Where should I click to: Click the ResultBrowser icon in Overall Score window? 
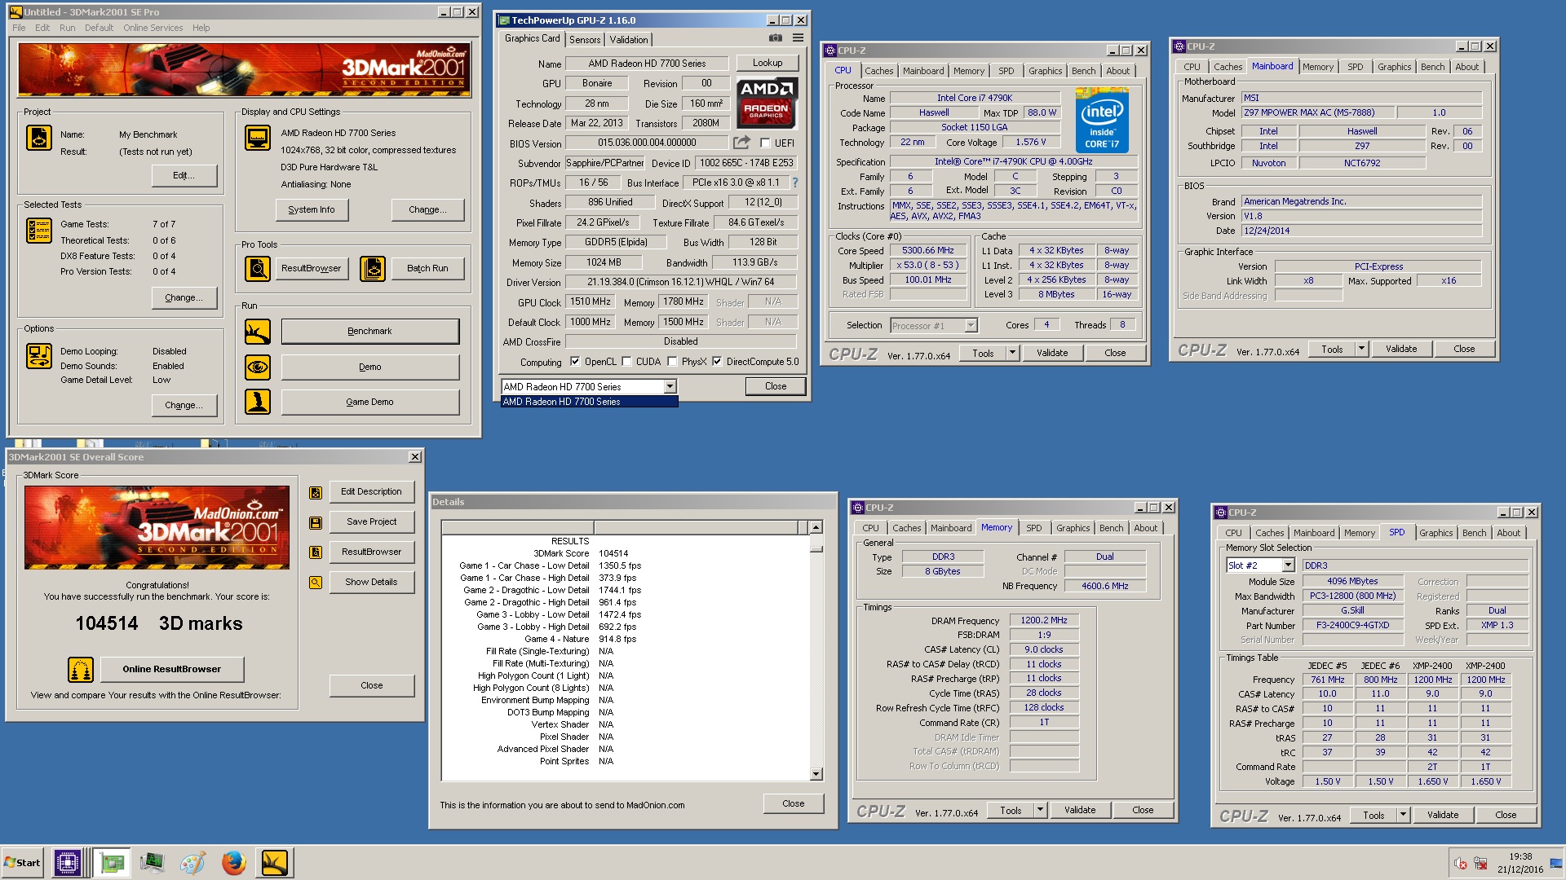pos(316,552)
